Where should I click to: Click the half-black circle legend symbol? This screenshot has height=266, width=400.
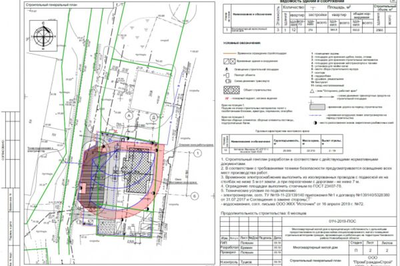(315, 123)
